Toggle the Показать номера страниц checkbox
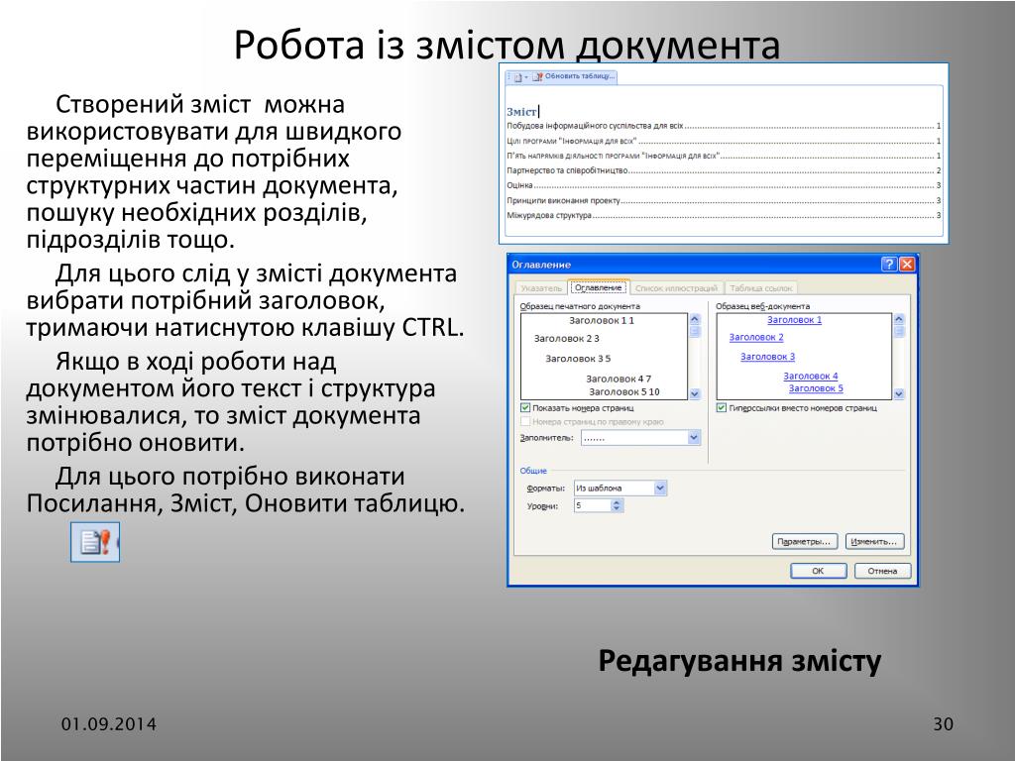 [525, 408]
